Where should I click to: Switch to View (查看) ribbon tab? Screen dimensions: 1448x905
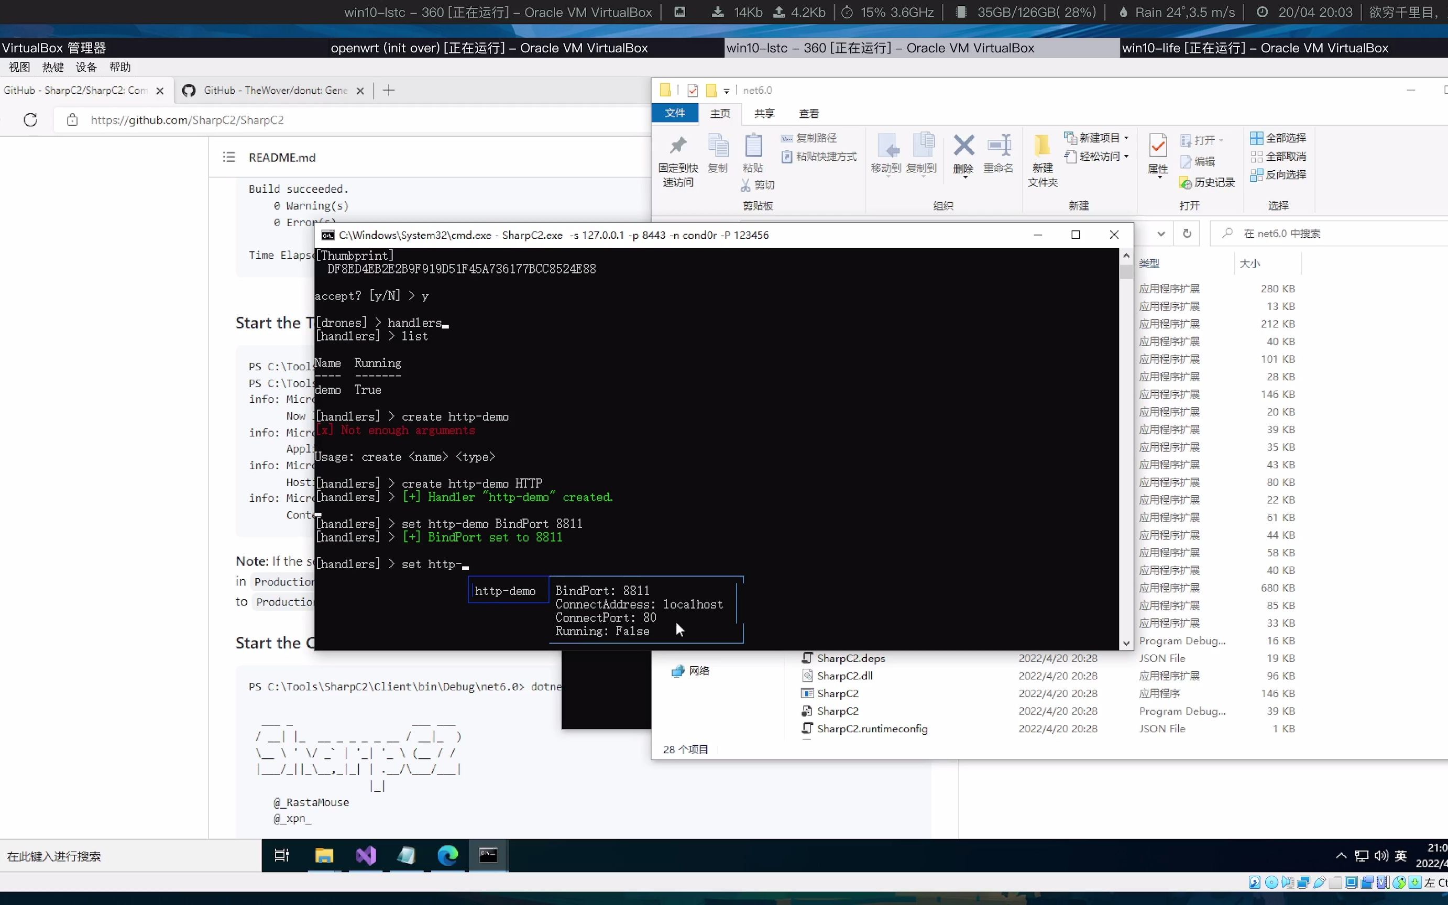[809, 113]
